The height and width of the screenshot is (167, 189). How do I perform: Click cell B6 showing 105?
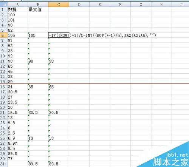click(x=38, y=35)
